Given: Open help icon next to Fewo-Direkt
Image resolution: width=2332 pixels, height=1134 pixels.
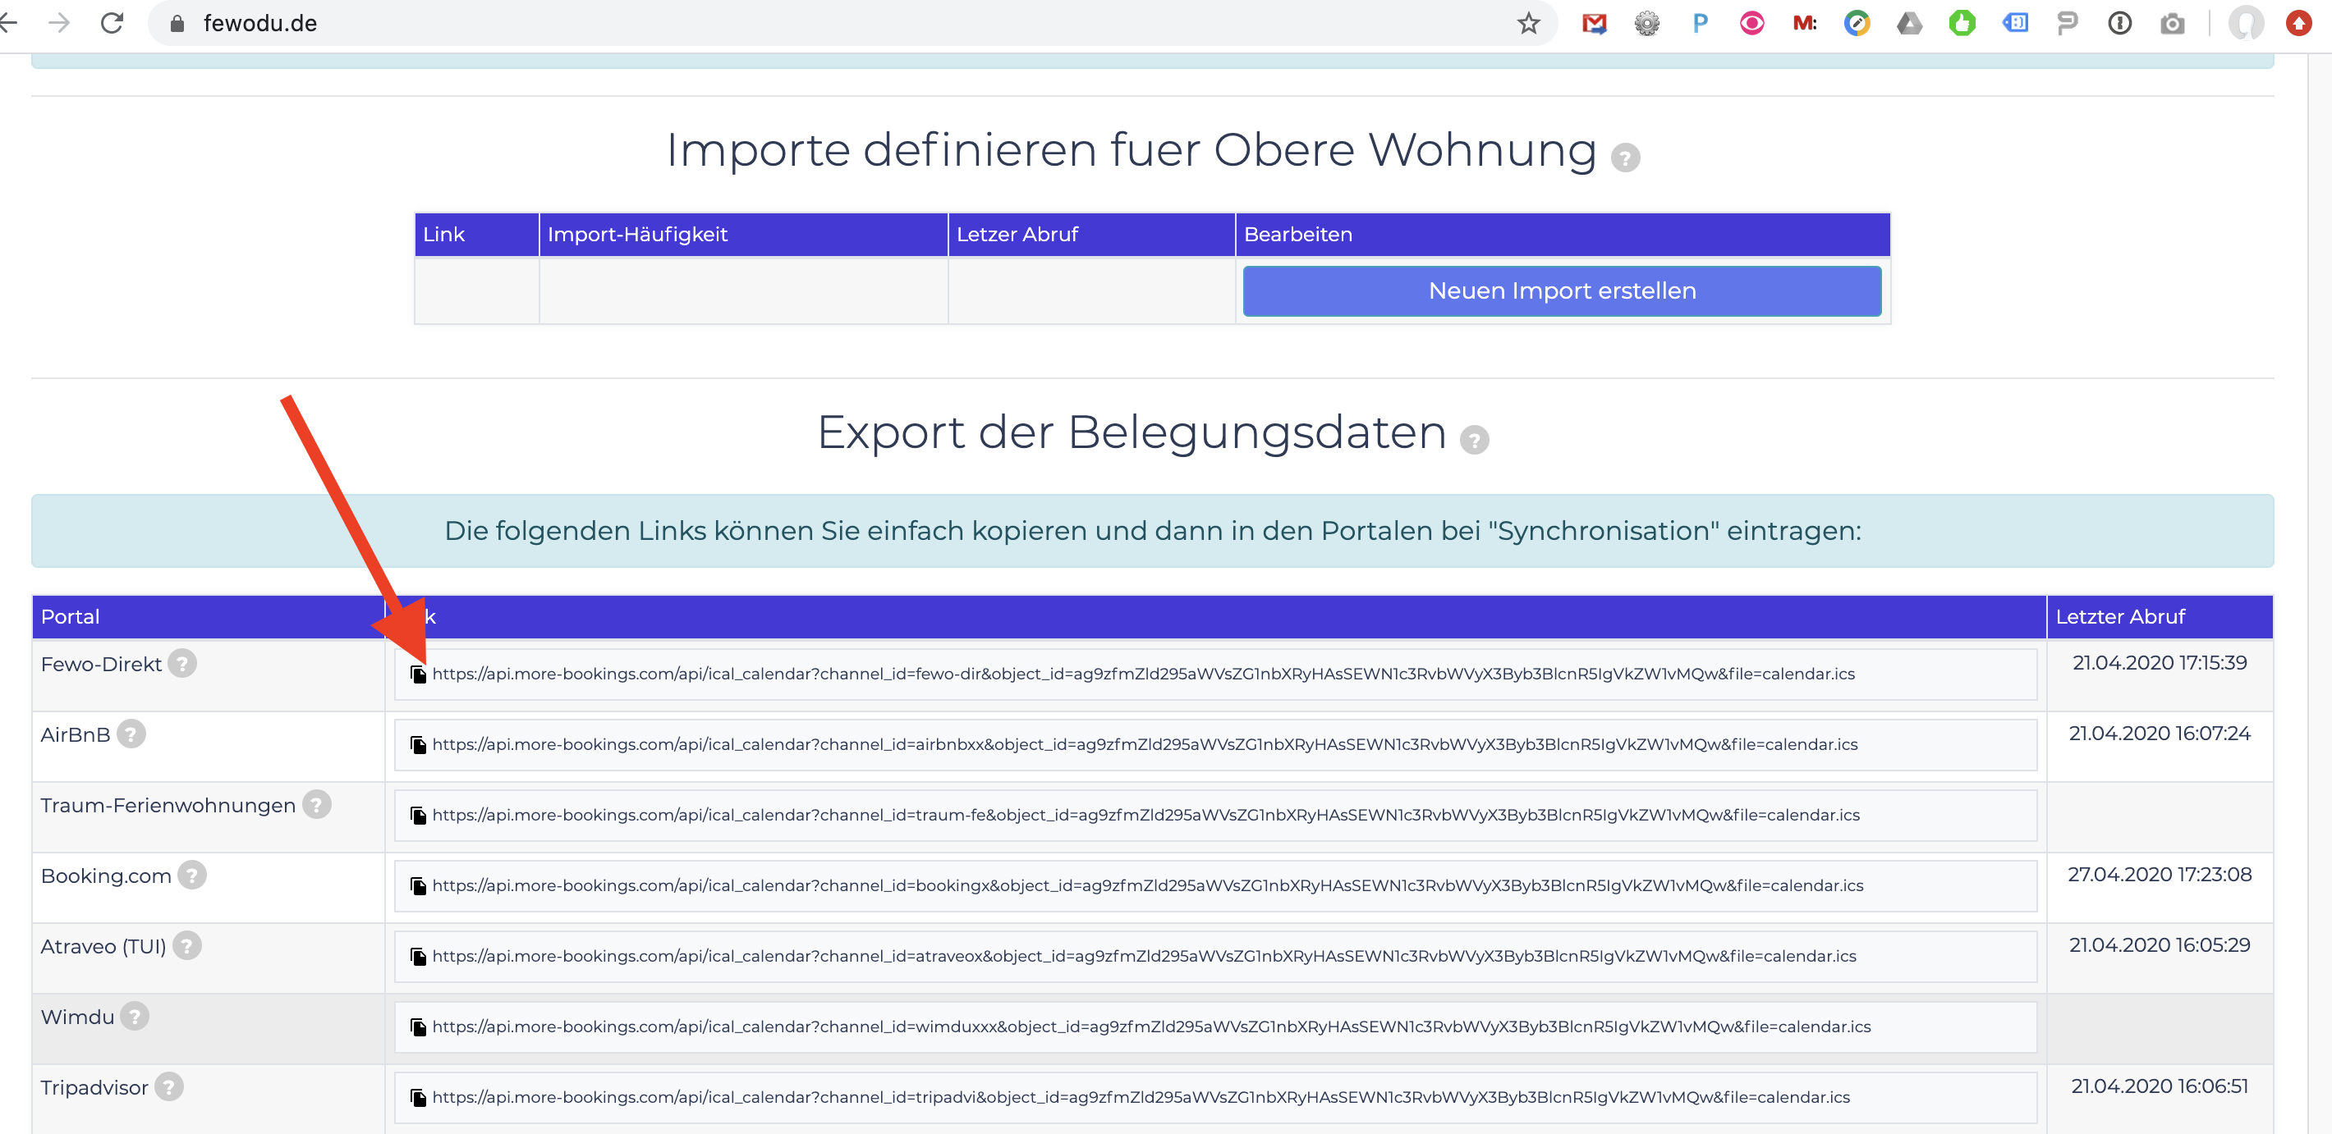Looking at the screenshot, I should (x=182, y=664).
